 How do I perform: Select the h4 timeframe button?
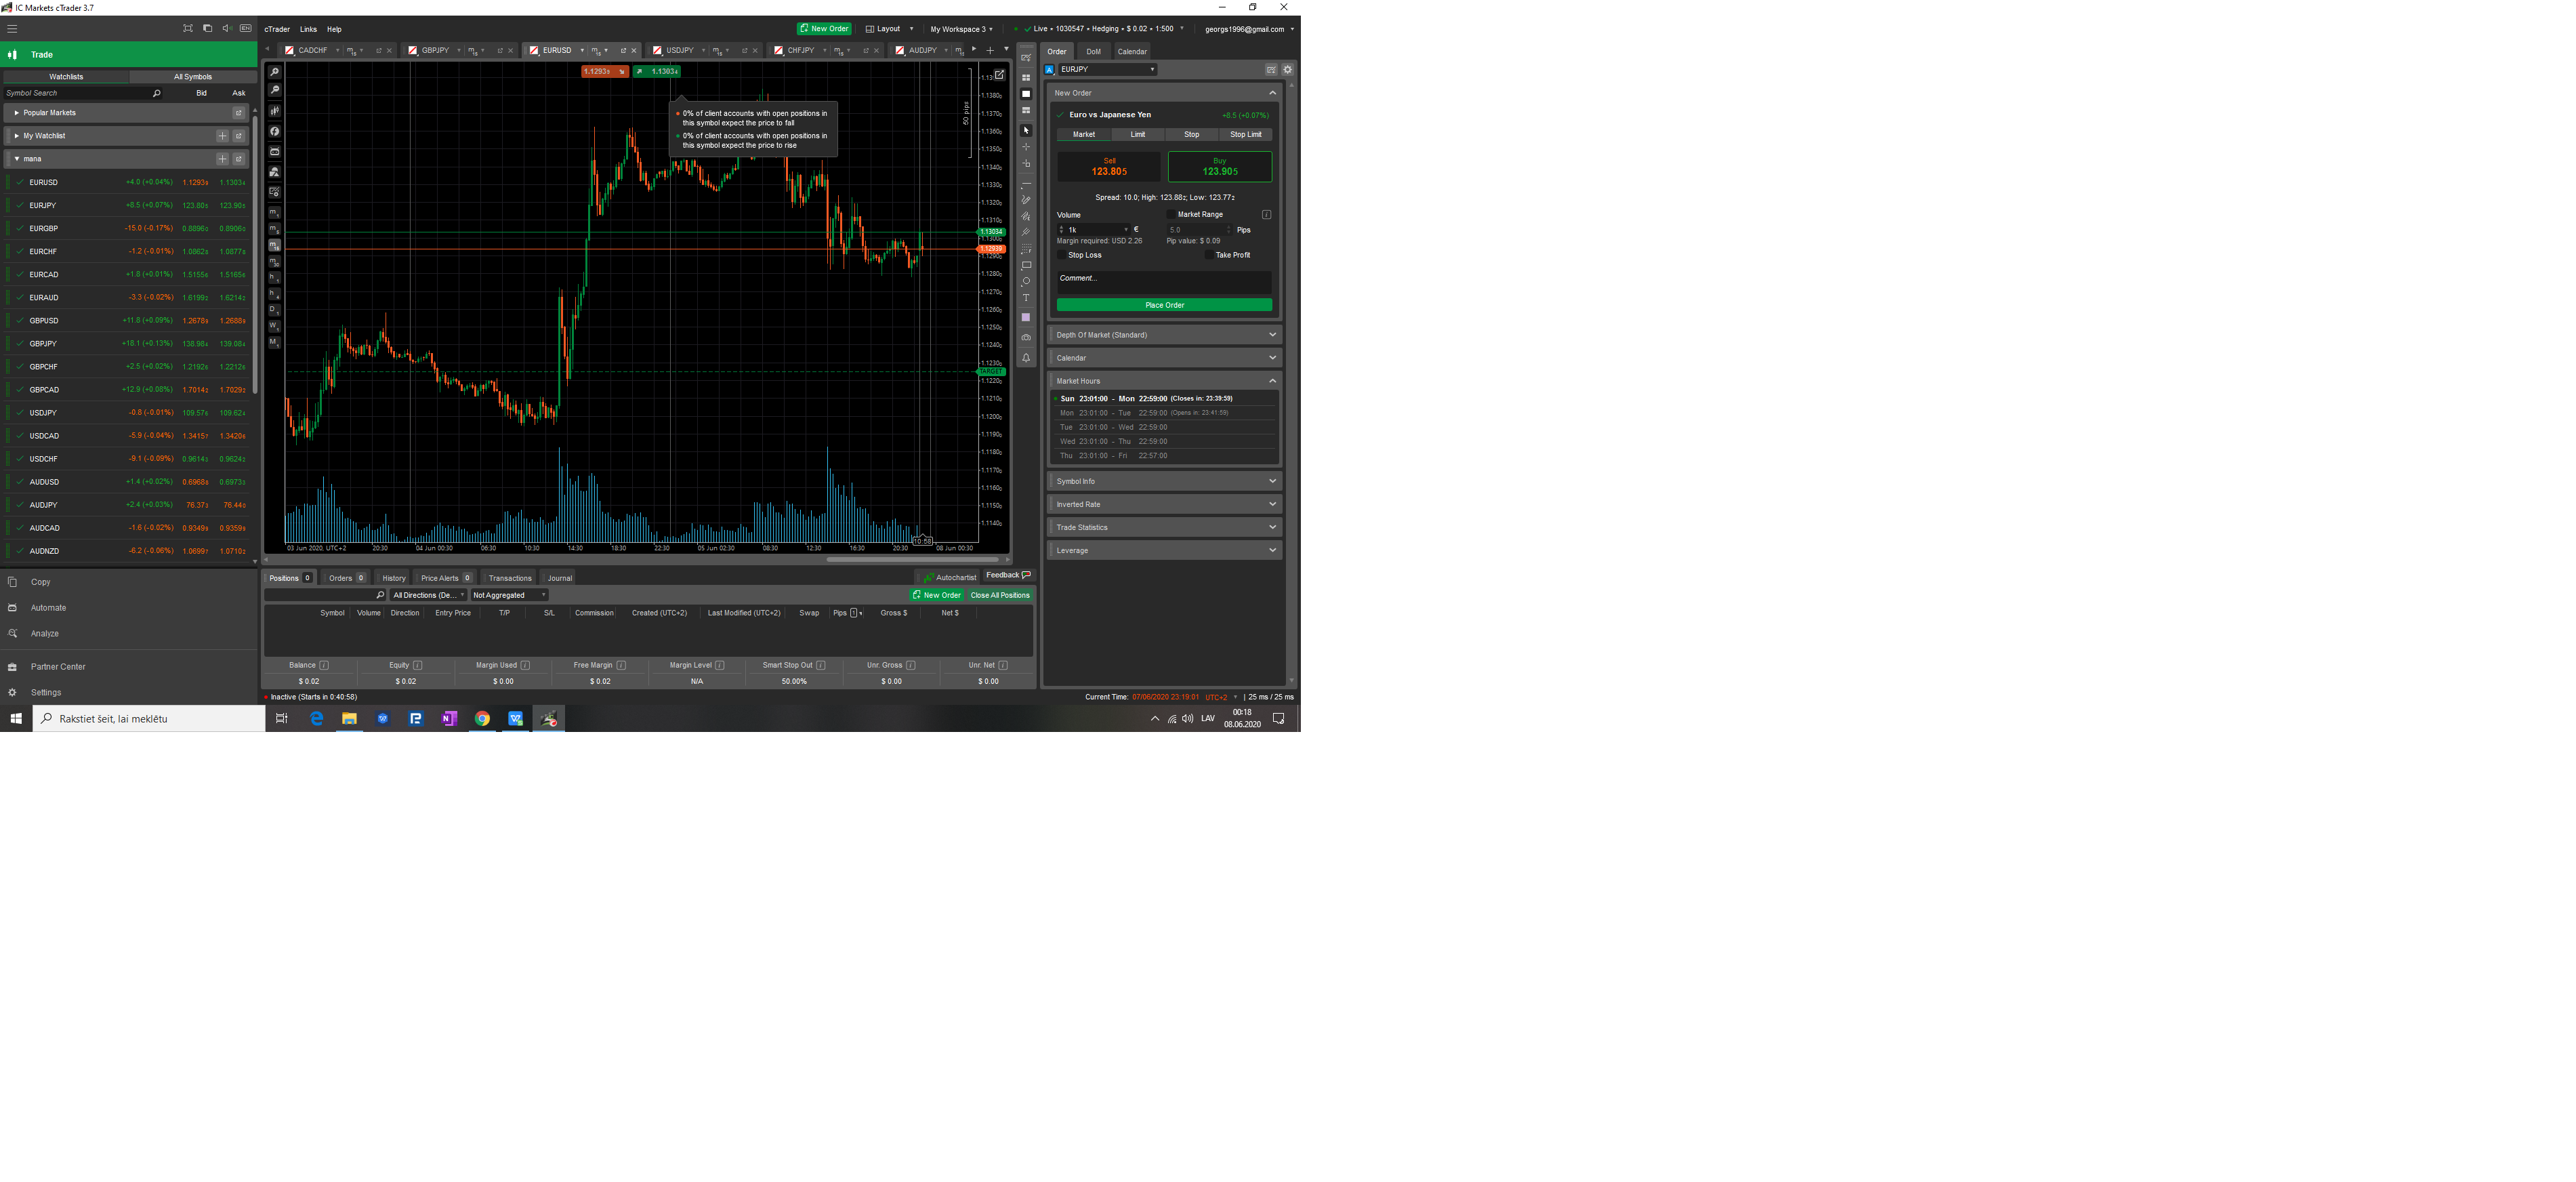tap(274, 293)
